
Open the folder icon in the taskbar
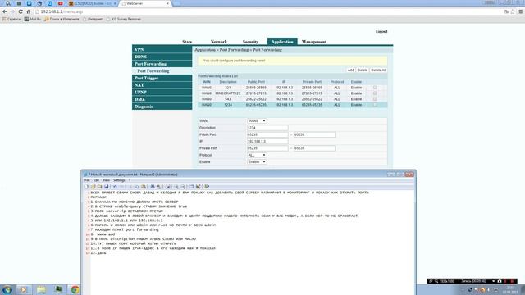[41, 289]
